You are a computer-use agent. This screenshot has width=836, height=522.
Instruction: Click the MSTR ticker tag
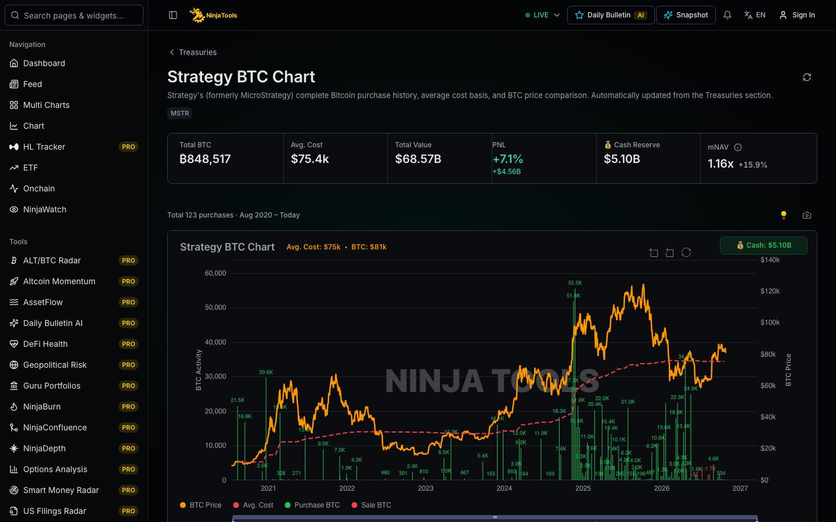[x=179, y=113]
